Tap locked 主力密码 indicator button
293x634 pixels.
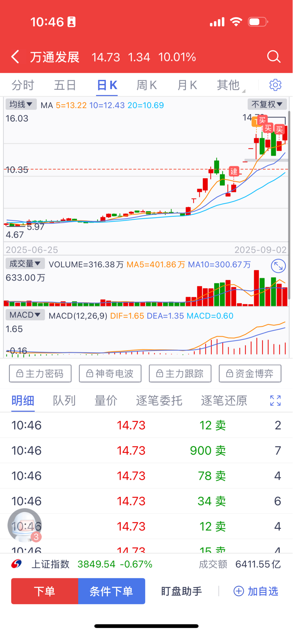click(x=40, y=374)
